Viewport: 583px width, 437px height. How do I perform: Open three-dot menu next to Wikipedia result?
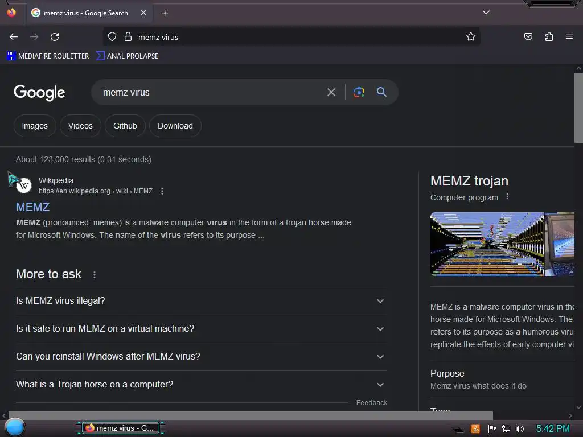162,191
